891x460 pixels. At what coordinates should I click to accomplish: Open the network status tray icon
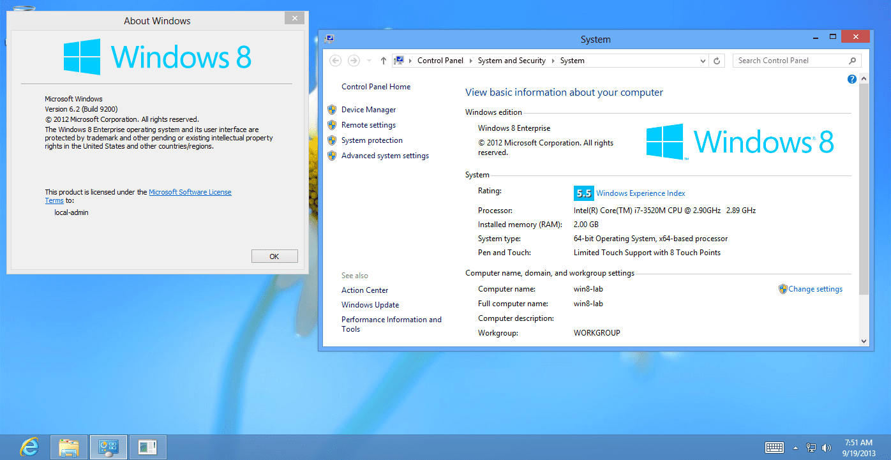coord(811,448)
